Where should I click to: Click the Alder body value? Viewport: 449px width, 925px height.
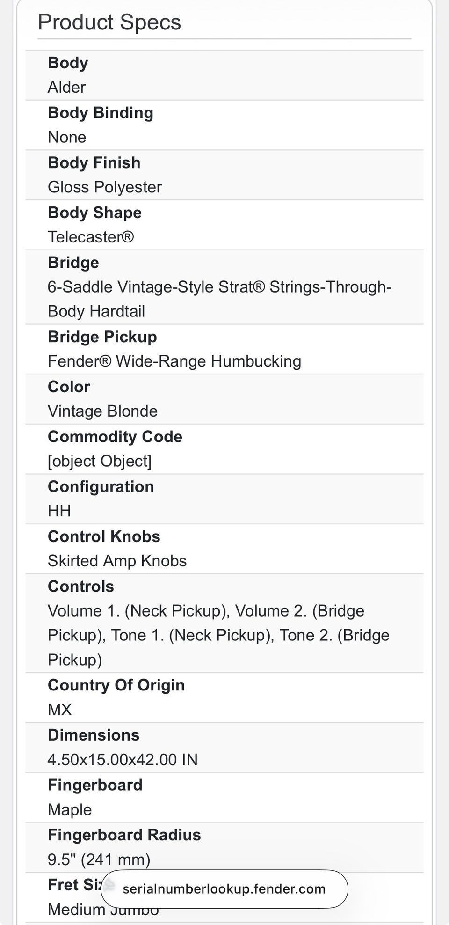[x=66, y=87]
